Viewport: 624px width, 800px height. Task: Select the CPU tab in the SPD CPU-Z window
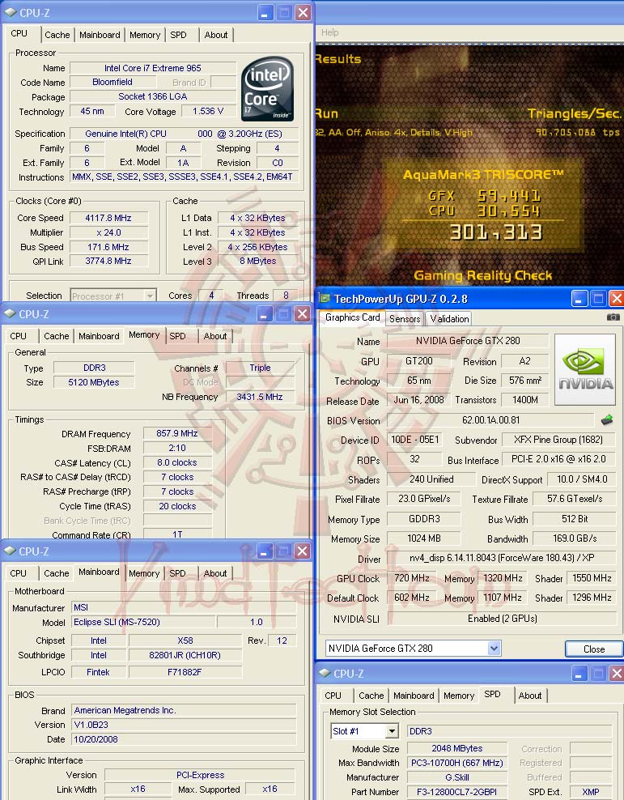click(x=333, y=696)
